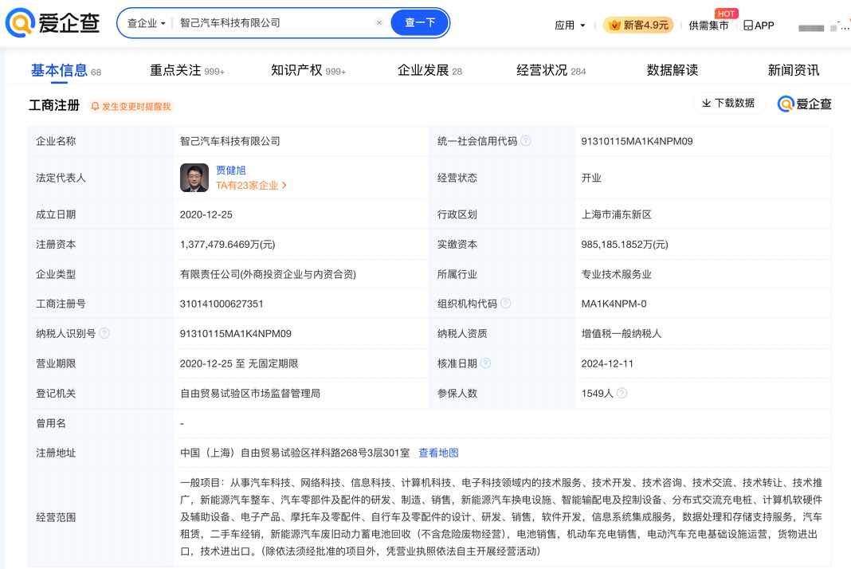
Task: Click into the company search input field
Action: click(271, 23)
